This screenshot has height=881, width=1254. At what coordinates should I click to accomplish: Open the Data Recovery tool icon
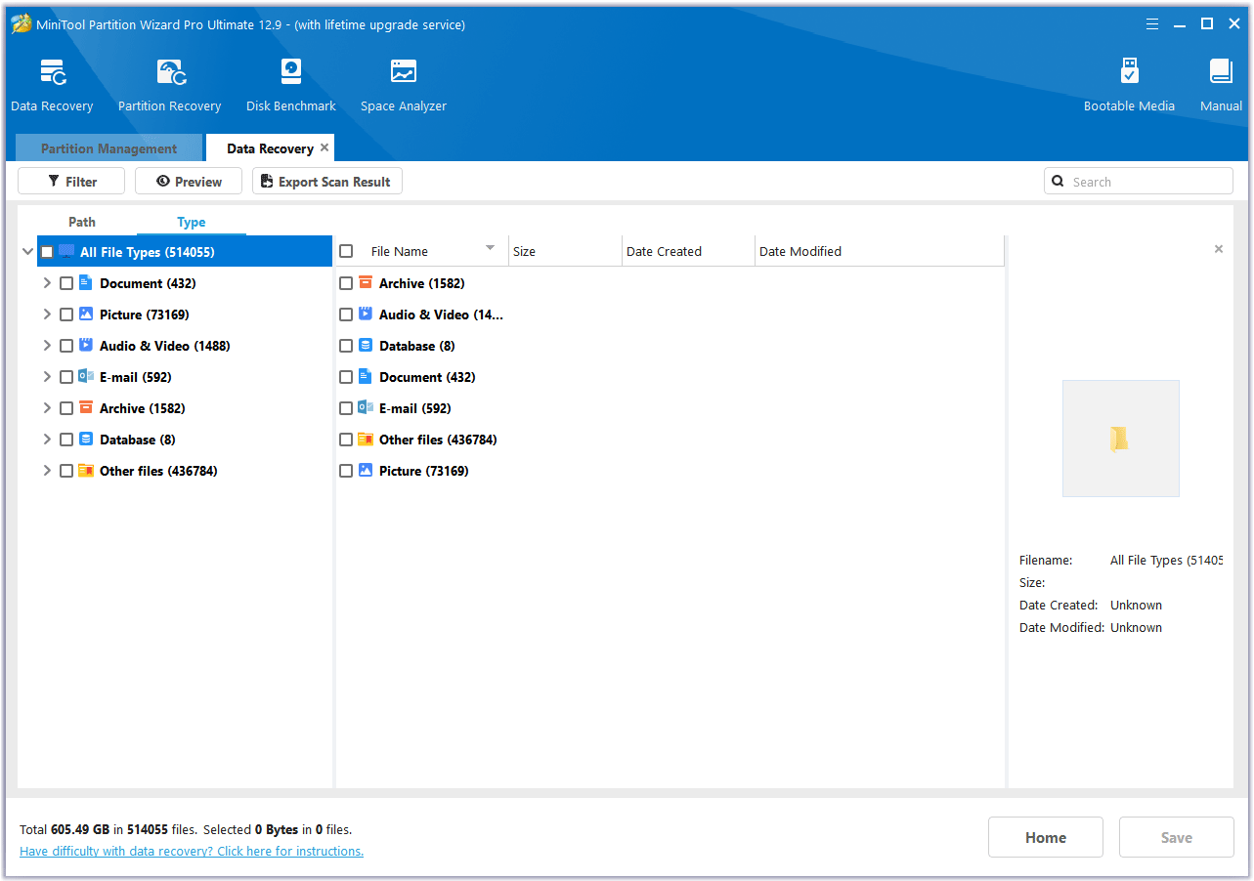tap(52, 72)
